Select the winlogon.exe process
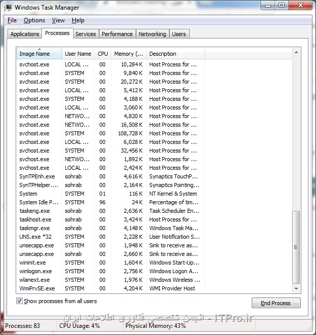Screen dimensions: 316x335 tap(110, 271)
